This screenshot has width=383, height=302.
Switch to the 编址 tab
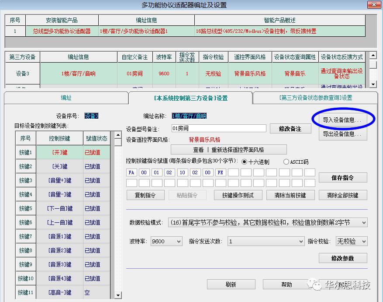point(66,98)
